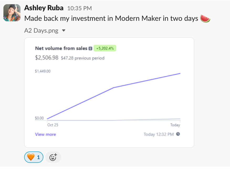This screenshot has width=230, height=172.
Task: Click Ashley Ruba's profile avatar
Action: pyautogui.click(x=12, y=13)
